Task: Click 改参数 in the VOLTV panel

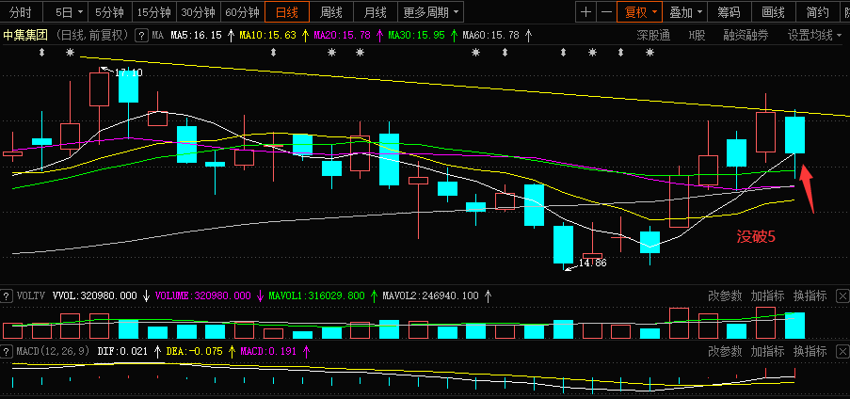Action: coord(726,295)
